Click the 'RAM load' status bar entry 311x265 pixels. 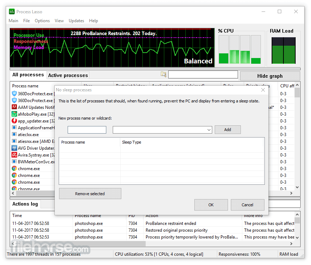(289, 254)
